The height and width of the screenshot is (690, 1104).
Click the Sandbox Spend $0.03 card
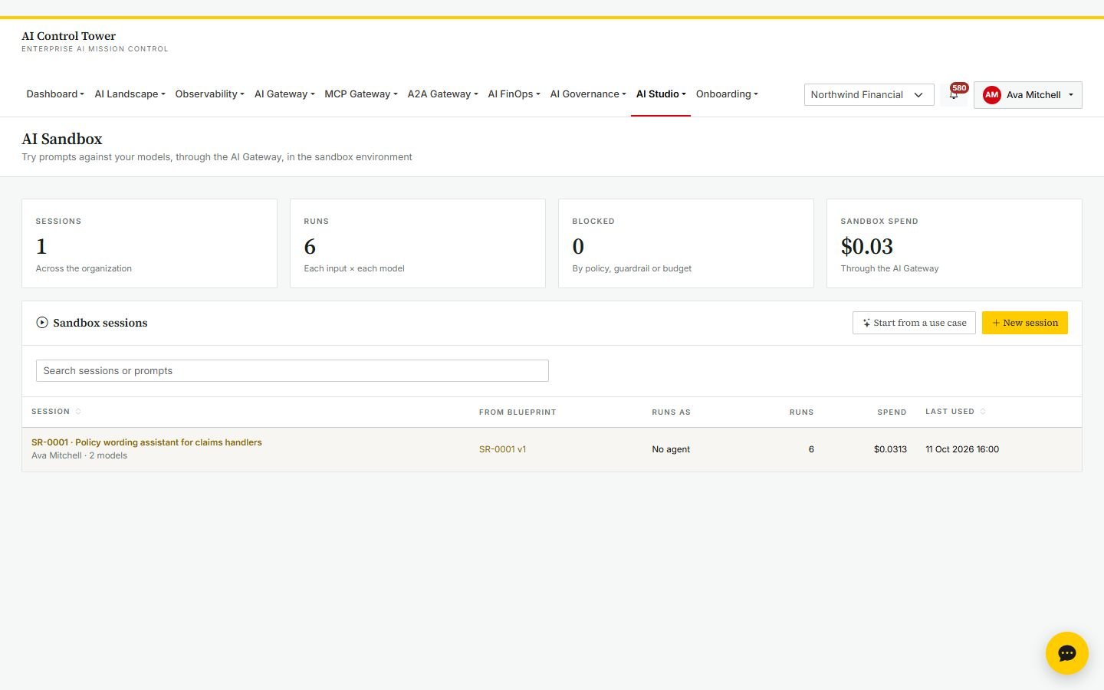point(955,244)
